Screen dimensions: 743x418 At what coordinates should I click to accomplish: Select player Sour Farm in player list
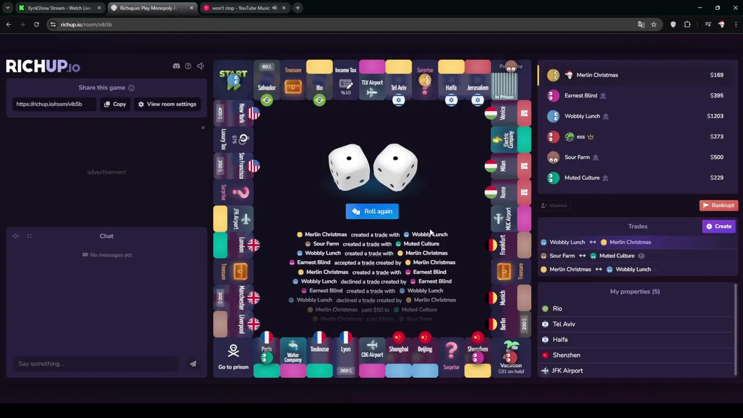[637, 157]
